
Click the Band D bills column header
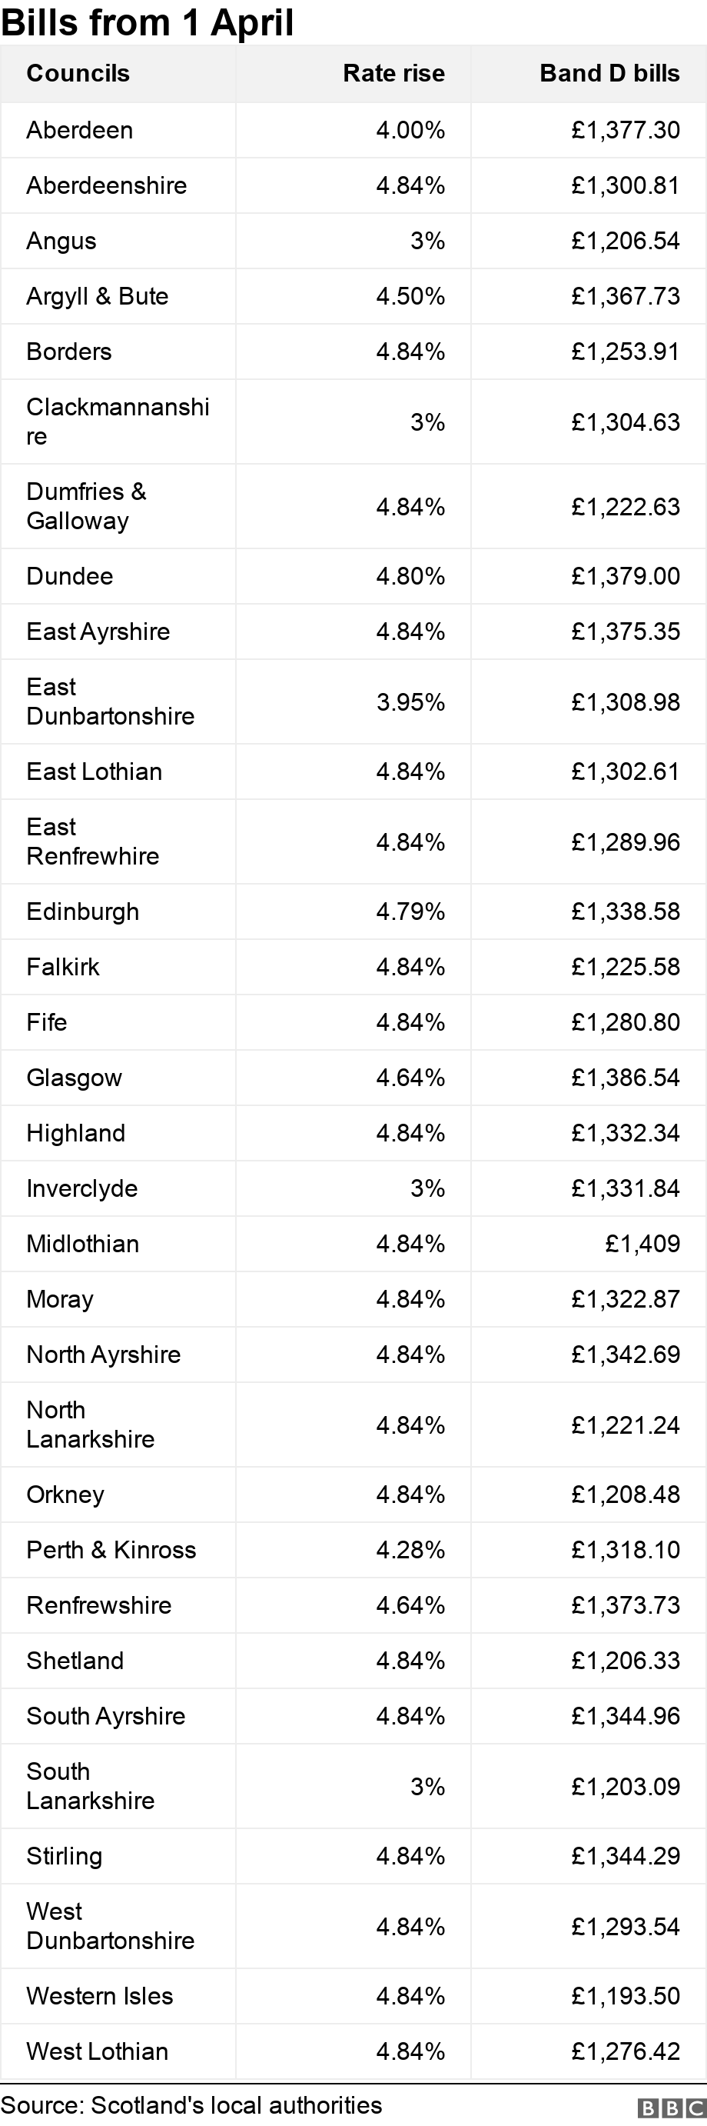coord(609,73)
